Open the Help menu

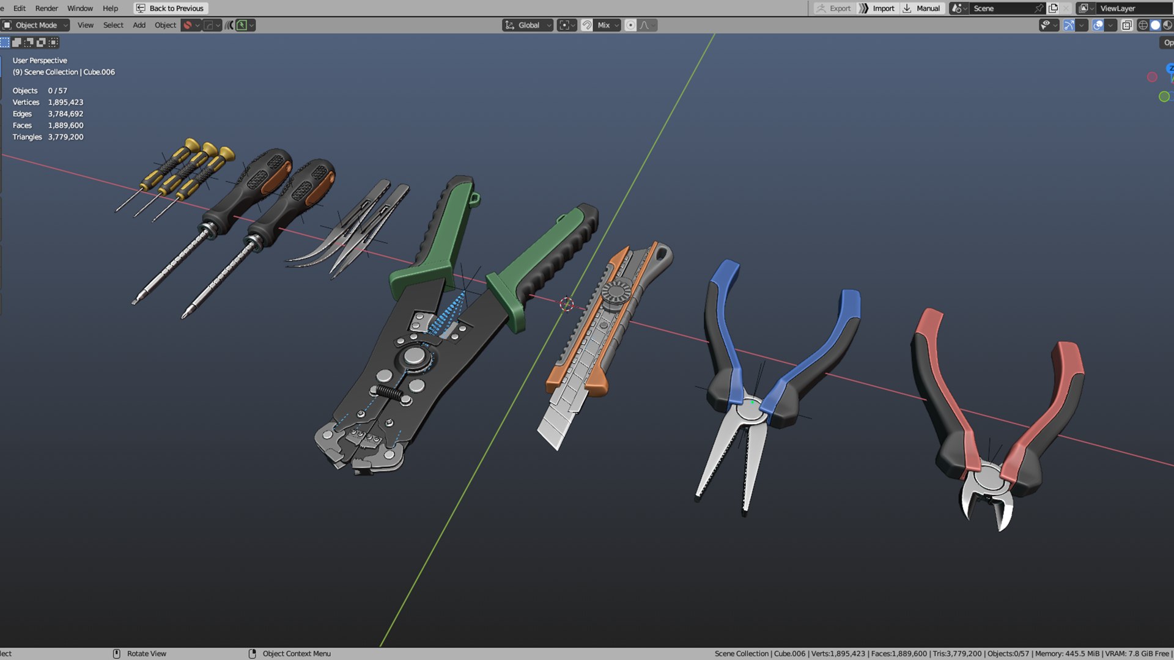[x=110, y=8]
